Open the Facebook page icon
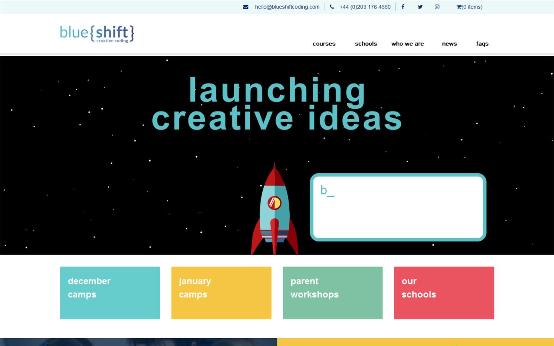The width and height of the screenshot is (554, 346). coord(403,7)
